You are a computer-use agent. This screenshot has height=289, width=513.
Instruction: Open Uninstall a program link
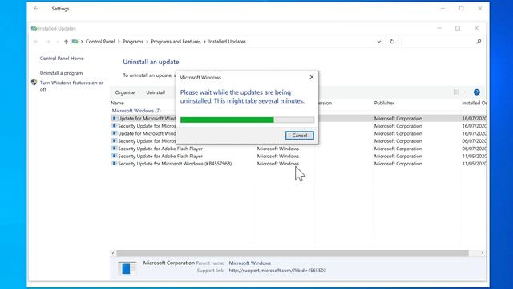(61, 73)
